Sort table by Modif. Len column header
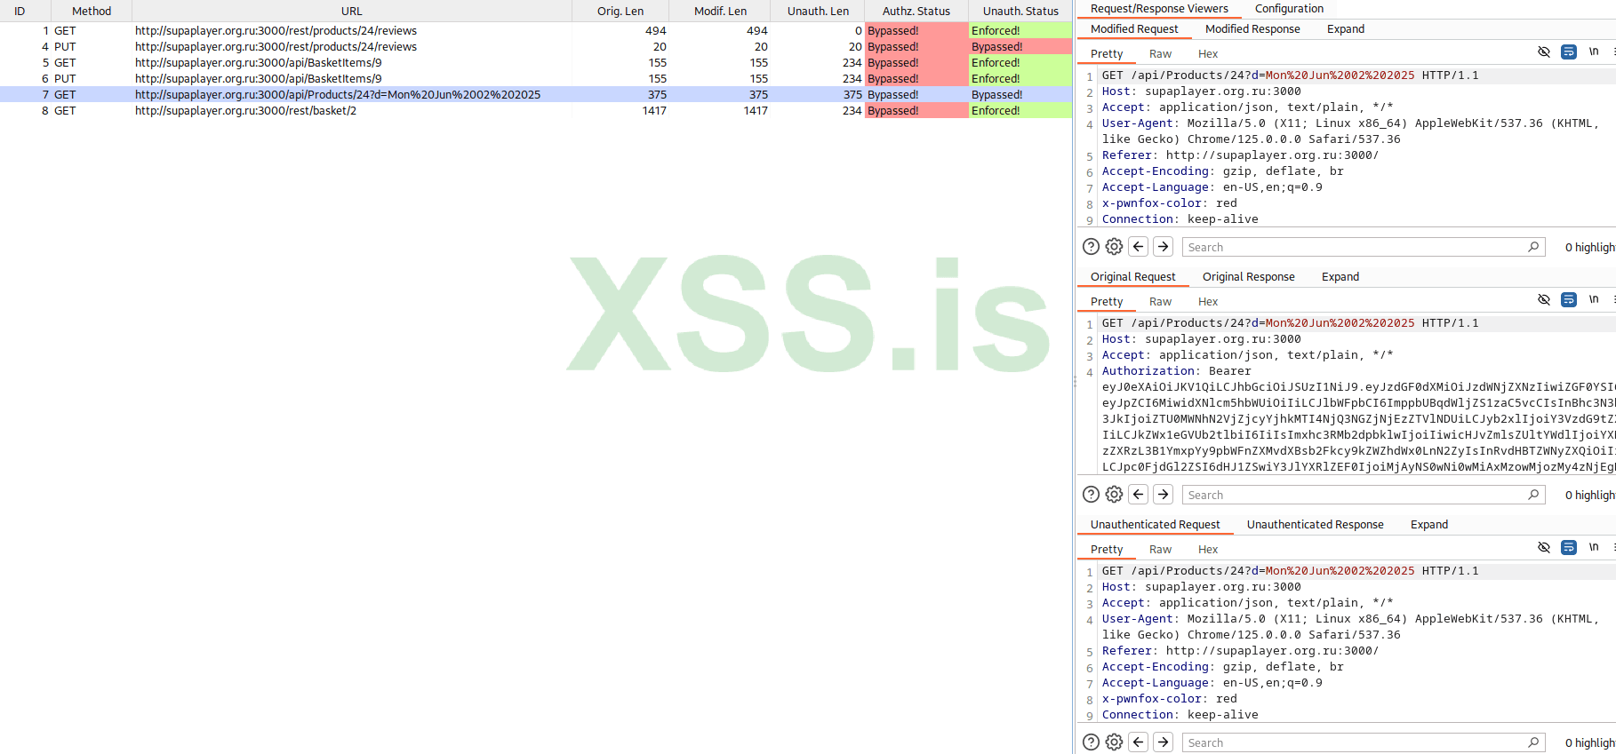 (720, 11)
